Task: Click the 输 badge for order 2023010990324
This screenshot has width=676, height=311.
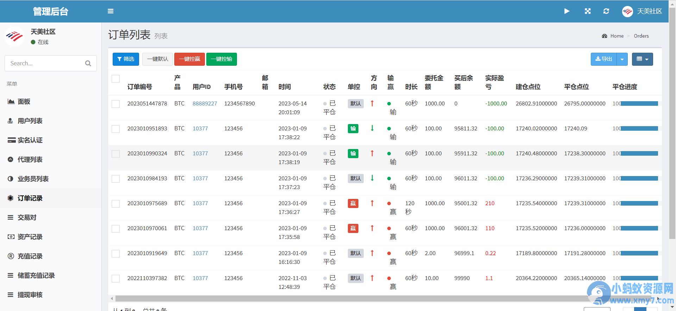Action: (x=353, y=154)
